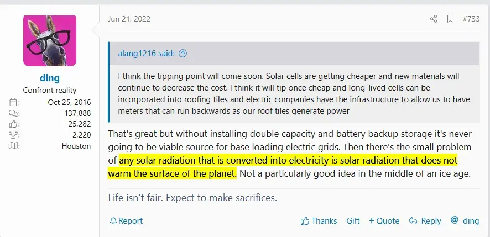490x237 pixels.
Task: Open the 'alang1216 said:' quote source link
Action: pos(147,54)
